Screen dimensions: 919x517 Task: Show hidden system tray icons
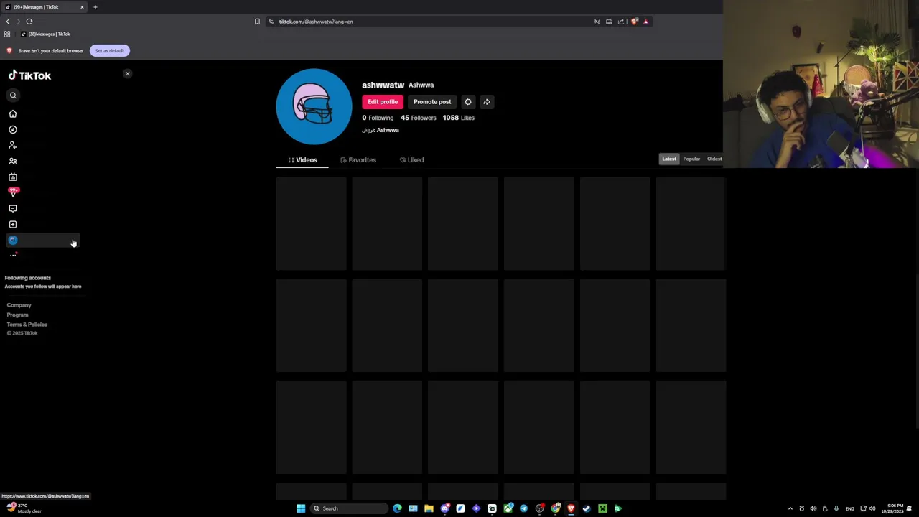click(790, 508)
